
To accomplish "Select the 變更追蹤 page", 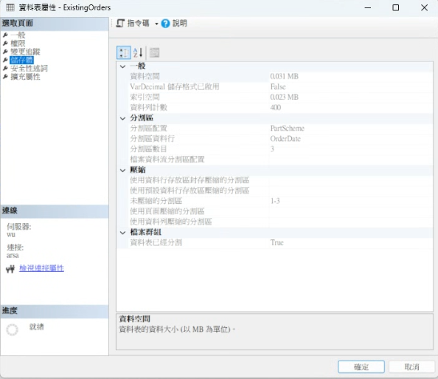I will coord(25,52).
